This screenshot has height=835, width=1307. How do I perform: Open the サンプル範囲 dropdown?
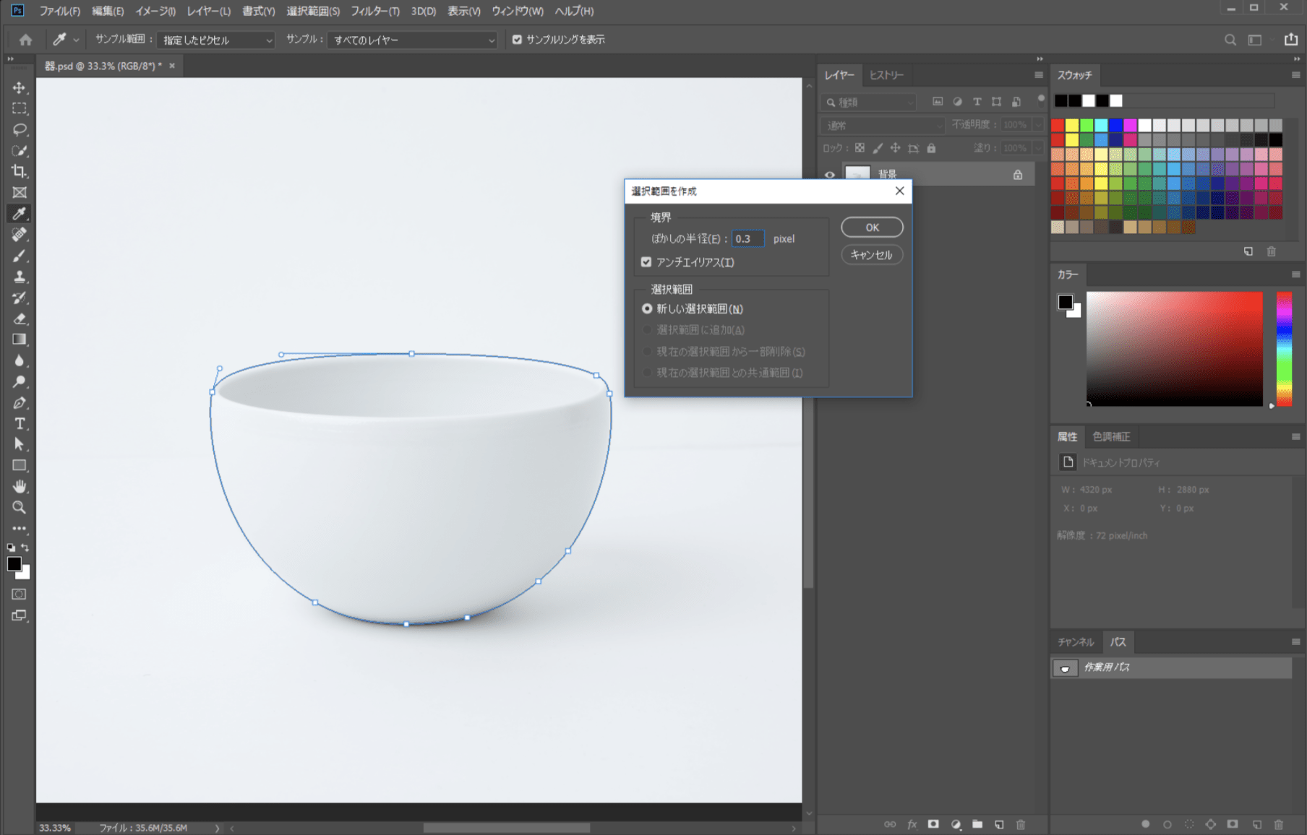pyautogui.click(x=216, y=40)
